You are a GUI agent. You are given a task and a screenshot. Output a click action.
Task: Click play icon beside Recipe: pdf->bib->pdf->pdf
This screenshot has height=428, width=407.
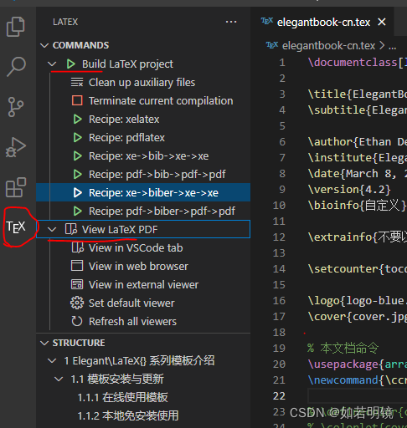(77, 175)
